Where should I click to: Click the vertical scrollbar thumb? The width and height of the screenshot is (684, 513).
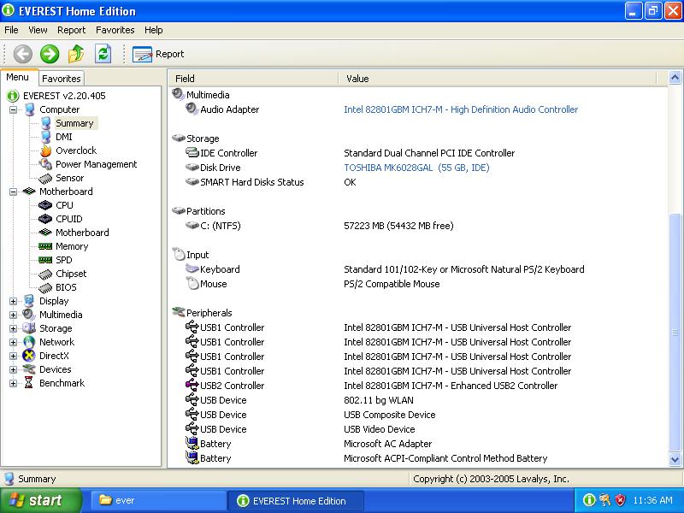pyautogui.click(x=675, y=333)
